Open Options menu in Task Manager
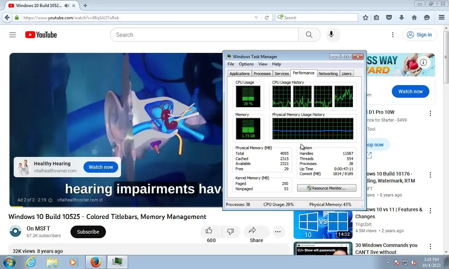This screenshot has height=269, width=449. tap(246, 64)
